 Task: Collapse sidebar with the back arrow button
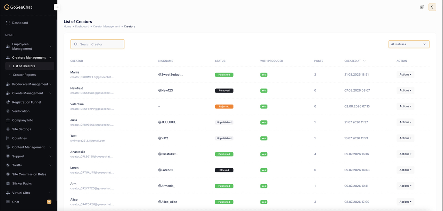[x=57, y=7]
